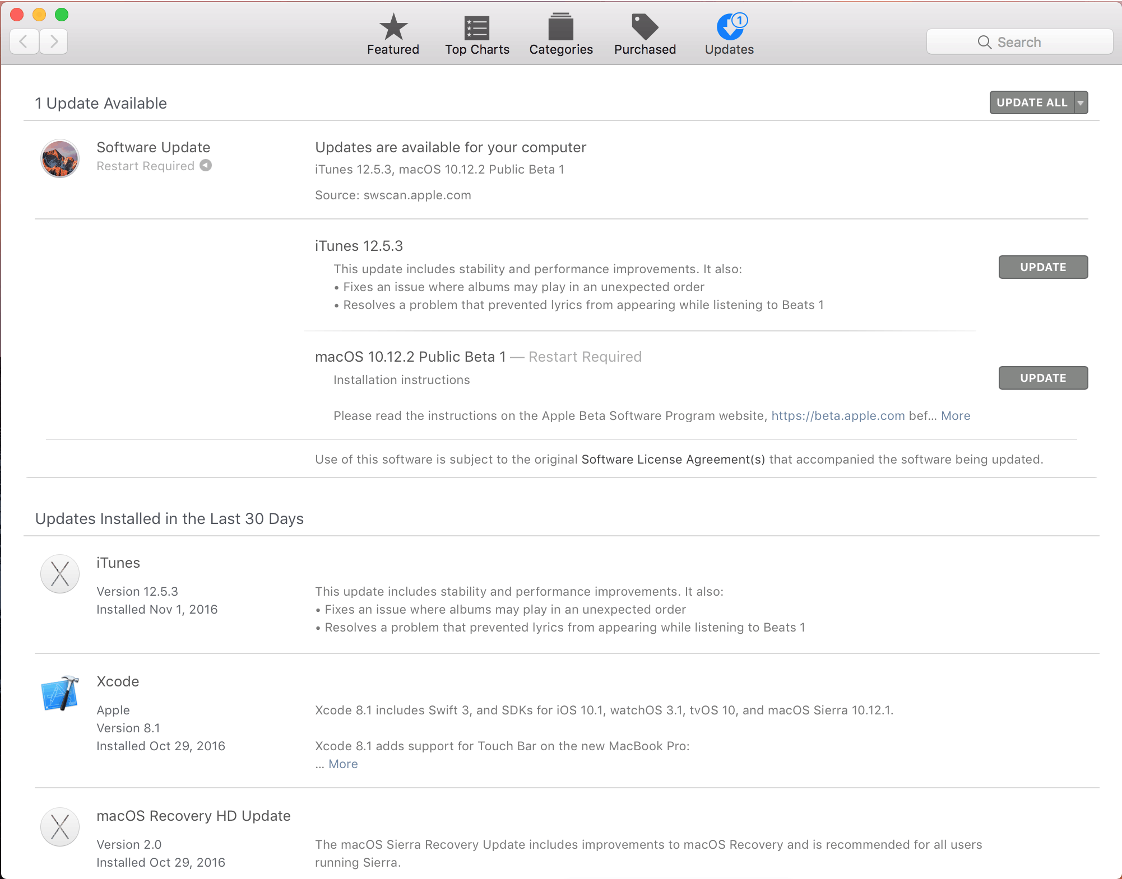Click the macOS Recovery HD Update icon
1122x879 pixels.
tap(60, 827)
